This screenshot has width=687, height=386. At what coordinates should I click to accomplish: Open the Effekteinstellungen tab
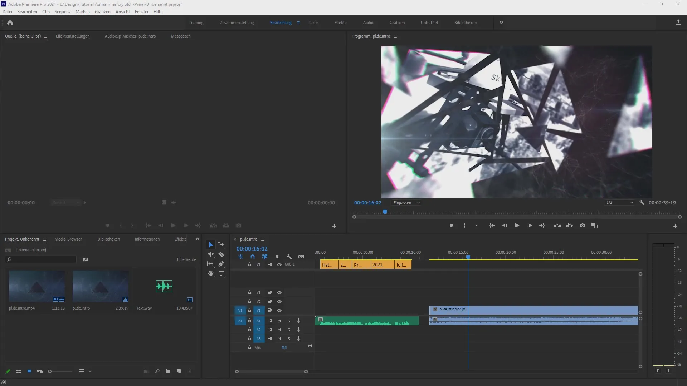(73, 36)
